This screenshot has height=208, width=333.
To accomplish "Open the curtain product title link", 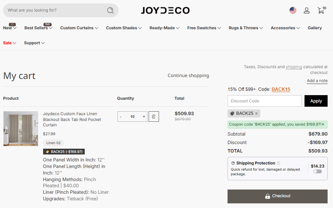I will click(x=72, y=119).
